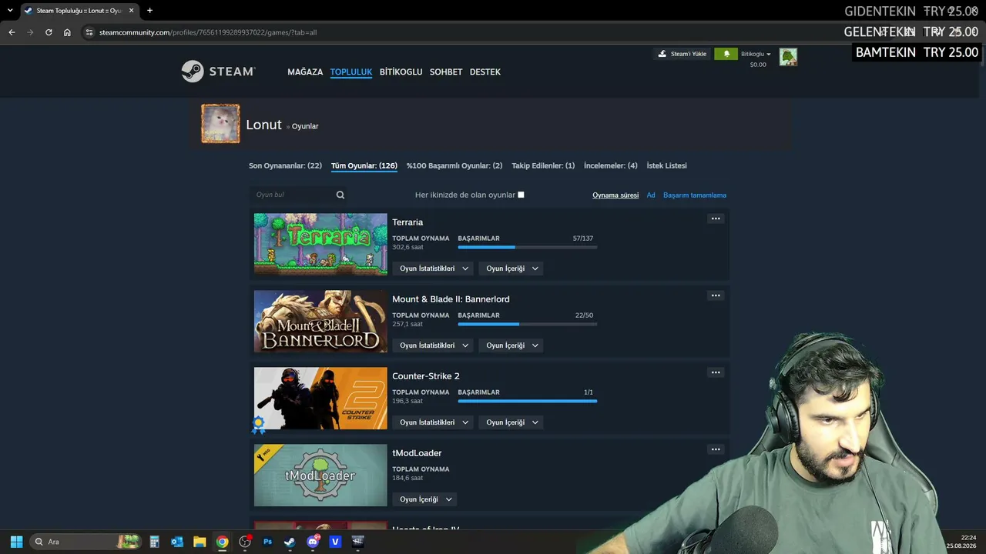Select the Tüm Oyunlar tab
The image size is (986, 554).
[364, 165]
